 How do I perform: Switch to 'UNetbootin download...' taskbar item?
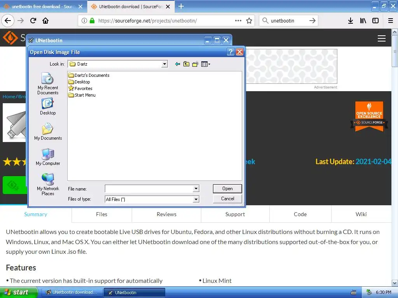tap(72, 293)
